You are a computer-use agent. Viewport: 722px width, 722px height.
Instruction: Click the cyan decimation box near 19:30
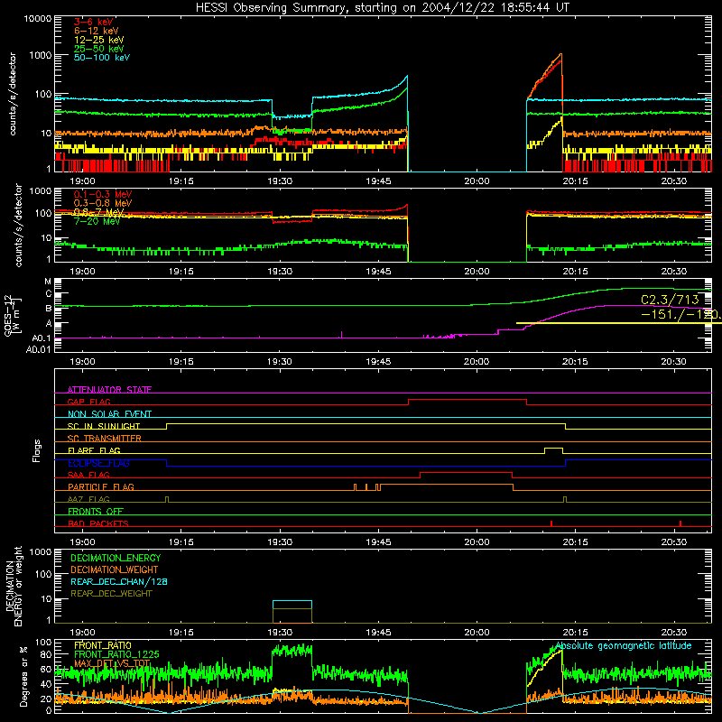click(292, 605)
